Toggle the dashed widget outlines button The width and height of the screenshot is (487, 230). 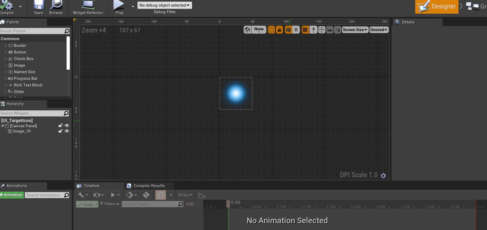[271, 30]
